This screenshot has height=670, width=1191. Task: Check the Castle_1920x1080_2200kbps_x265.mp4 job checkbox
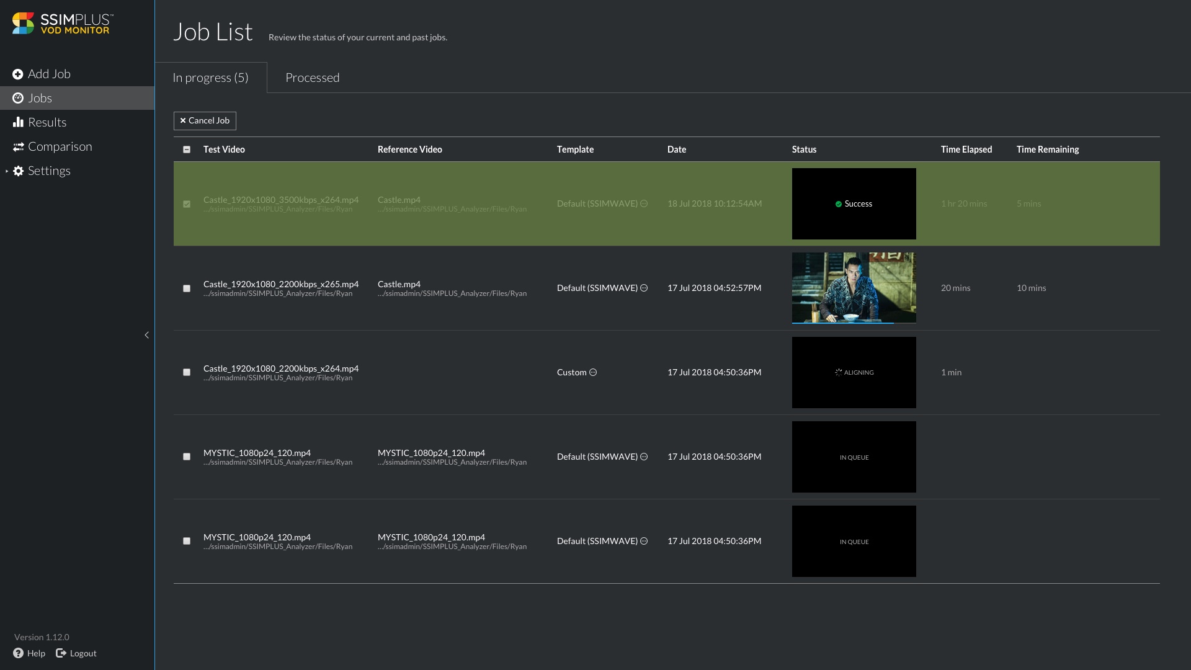[x=187, y=288]
